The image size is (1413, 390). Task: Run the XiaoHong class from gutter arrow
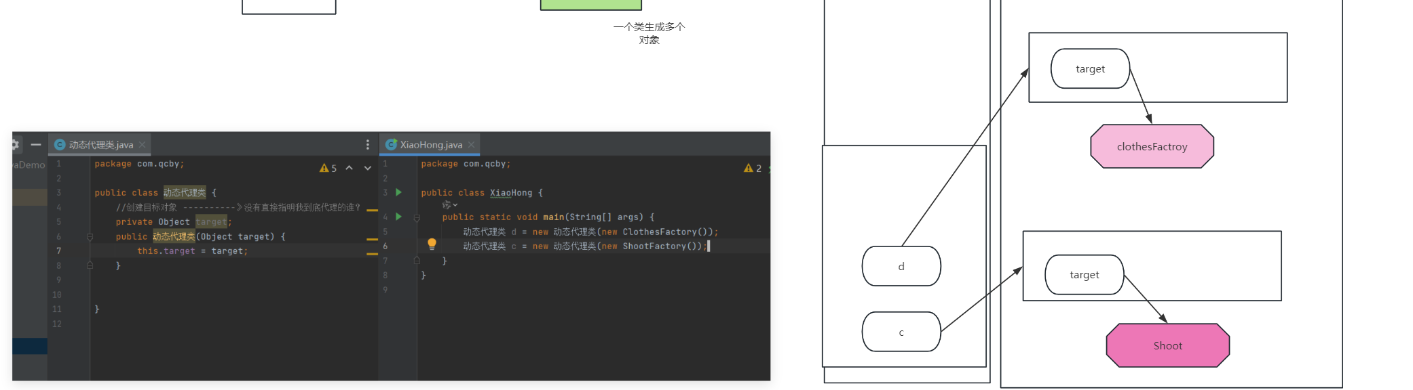point(398,192)
